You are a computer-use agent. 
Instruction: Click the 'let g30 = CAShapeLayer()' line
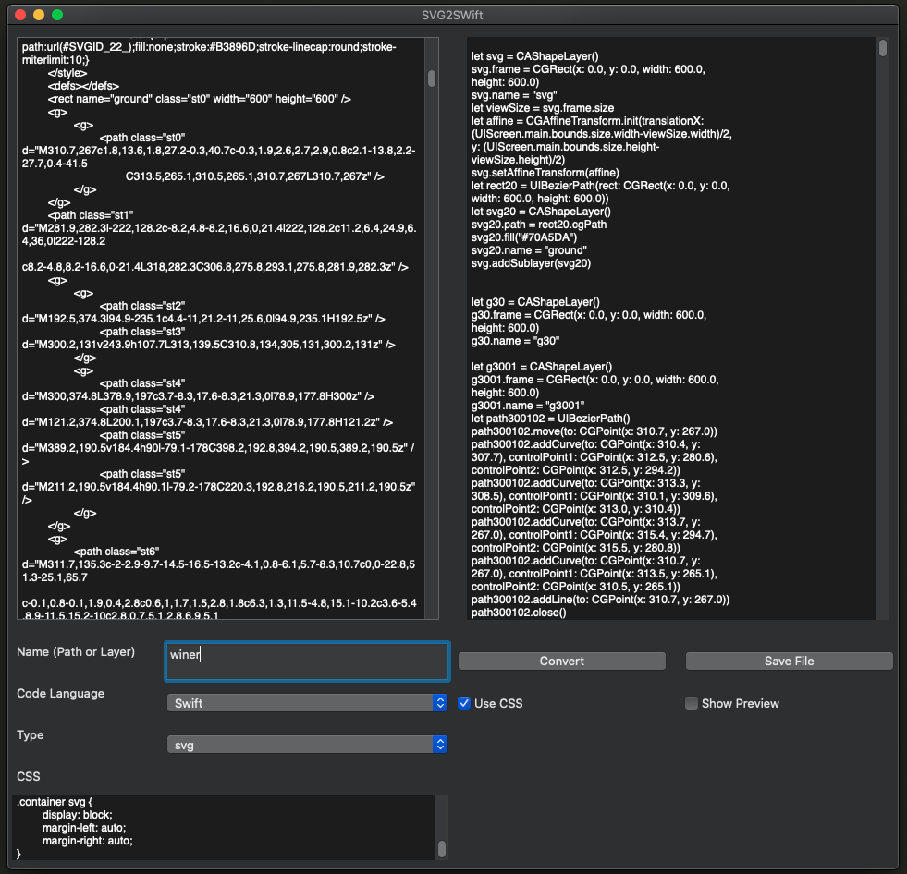(535, 302)
